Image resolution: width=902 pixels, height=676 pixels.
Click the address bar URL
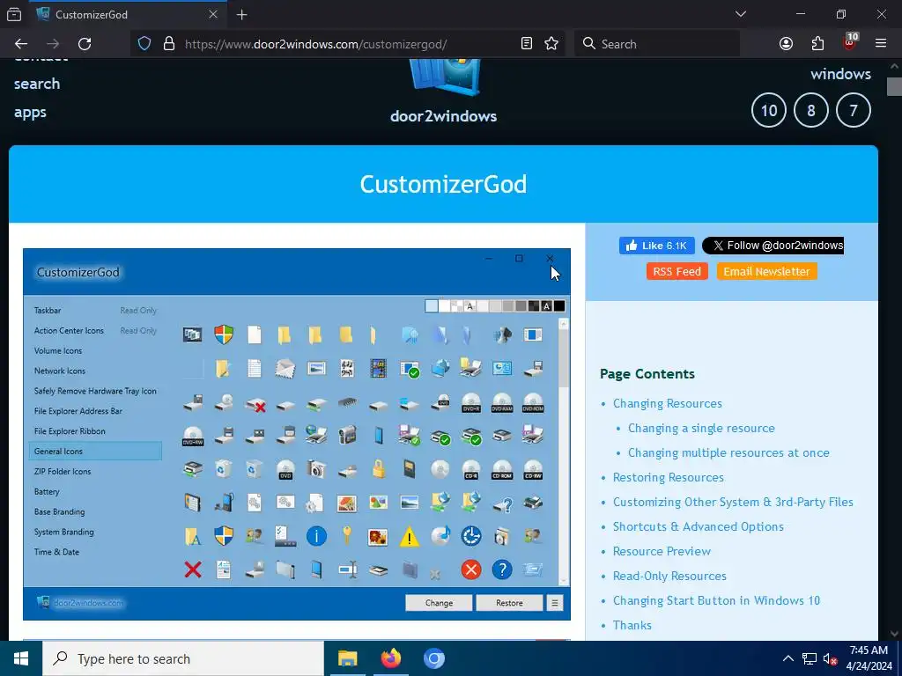(316, 44)
